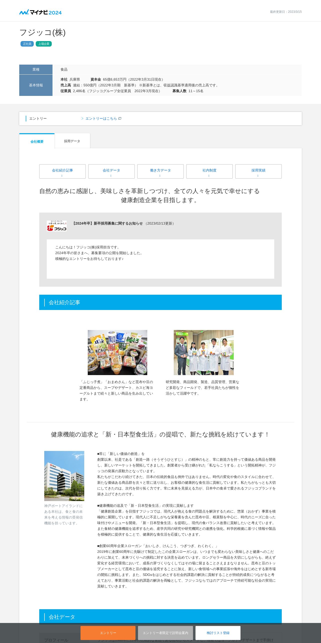Click the 資本金 65億6,653万円 value
The width and height of the screenshot is (321, 643).
point(127,79)
